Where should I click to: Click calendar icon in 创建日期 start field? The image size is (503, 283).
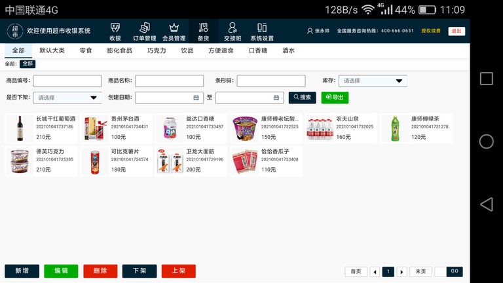(x=196, y=97)
